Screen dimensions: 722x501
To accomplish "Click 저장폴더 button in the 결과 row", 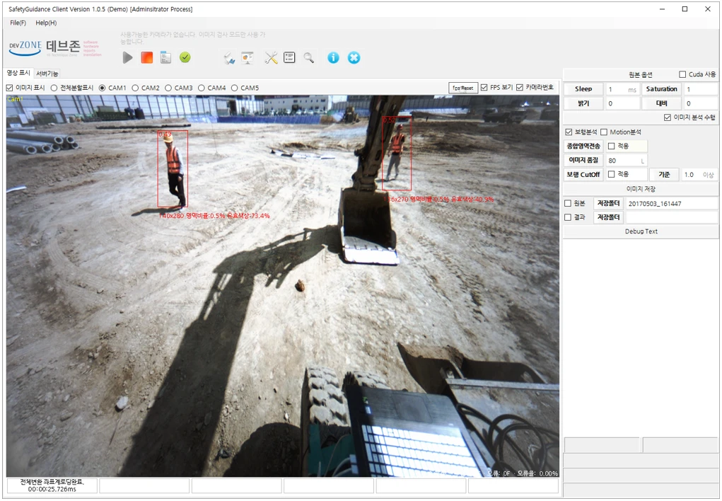I will click(x=608, y=217).
